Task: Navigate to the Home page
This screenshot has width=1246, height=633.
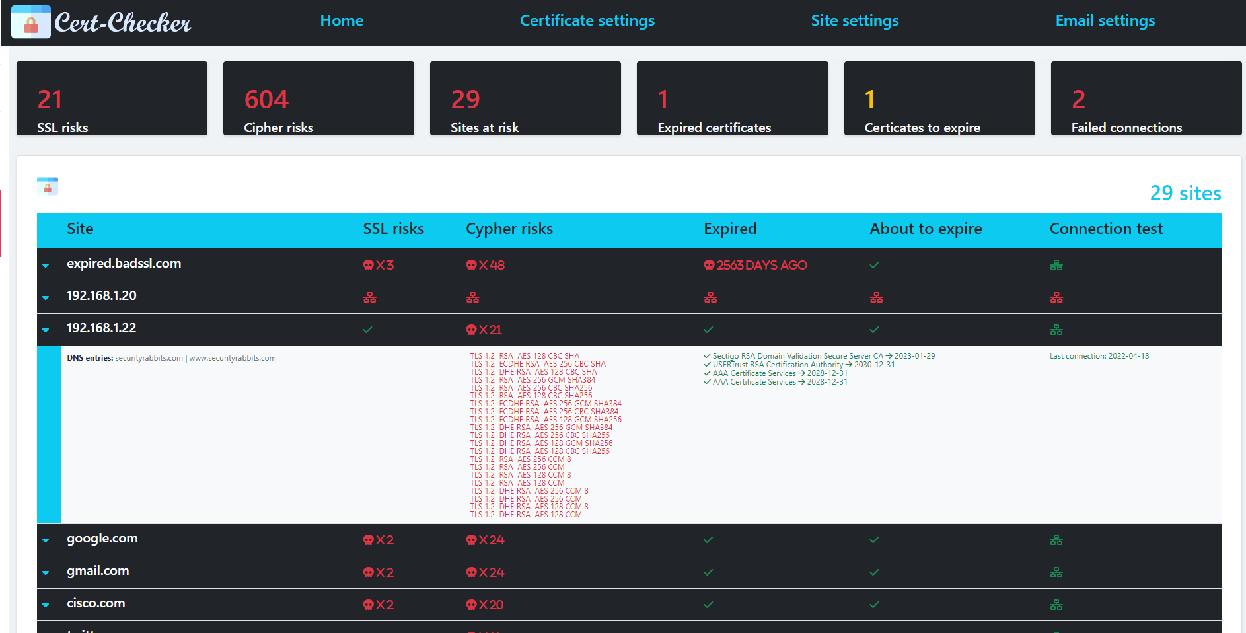Action: [342, 20]
